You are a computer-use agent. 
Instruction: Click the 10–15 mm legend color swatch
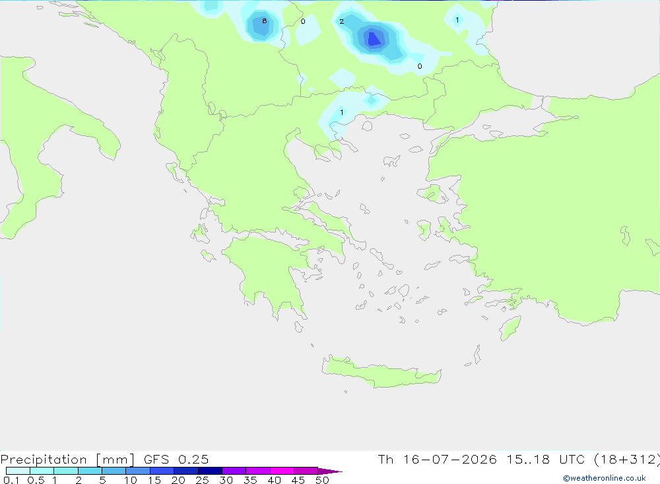(x=138, y=471)
